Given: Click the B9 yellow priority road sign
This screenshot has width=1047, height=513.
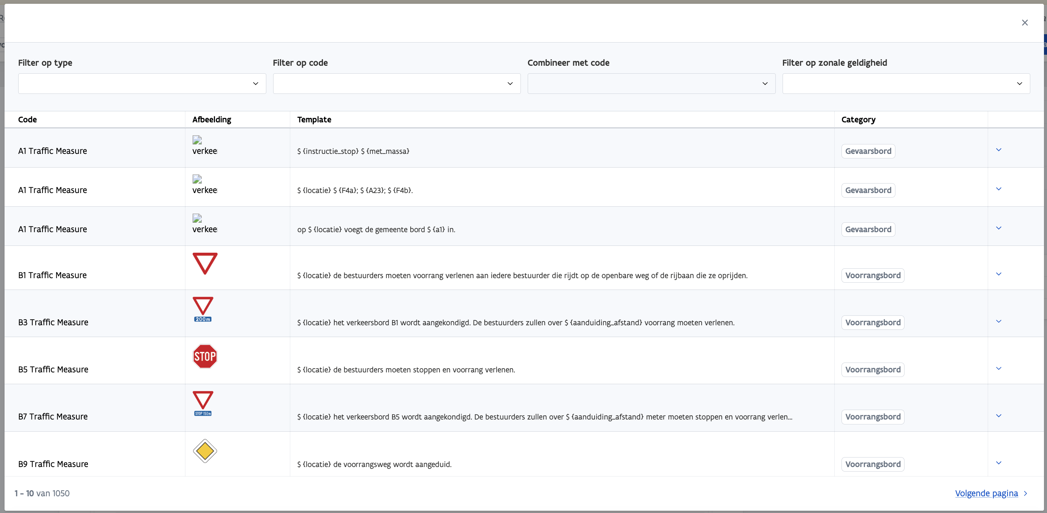Looking at the screenshot, I should (x=205, y=450).
